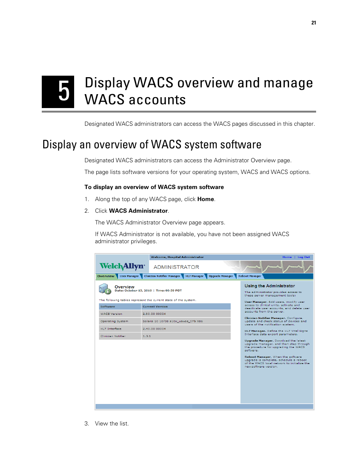Select the HL7 Manager tab
The width and height of the screenshot is (359, 465).
click(x=194, y=276)
